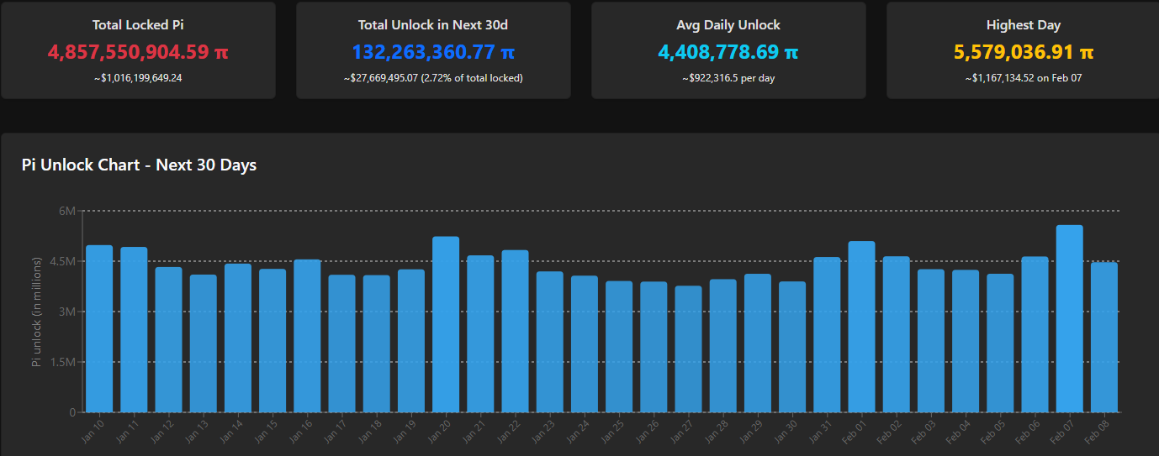Select the Pi Unlock Chart heading
Image resolution: width=1159 pixels, height=456 pixels.
point(139,165)
